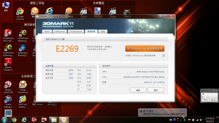Open Internet Explorer from the taskbar
The width and height of the screenshot is (219, 123).
point(24,120)
